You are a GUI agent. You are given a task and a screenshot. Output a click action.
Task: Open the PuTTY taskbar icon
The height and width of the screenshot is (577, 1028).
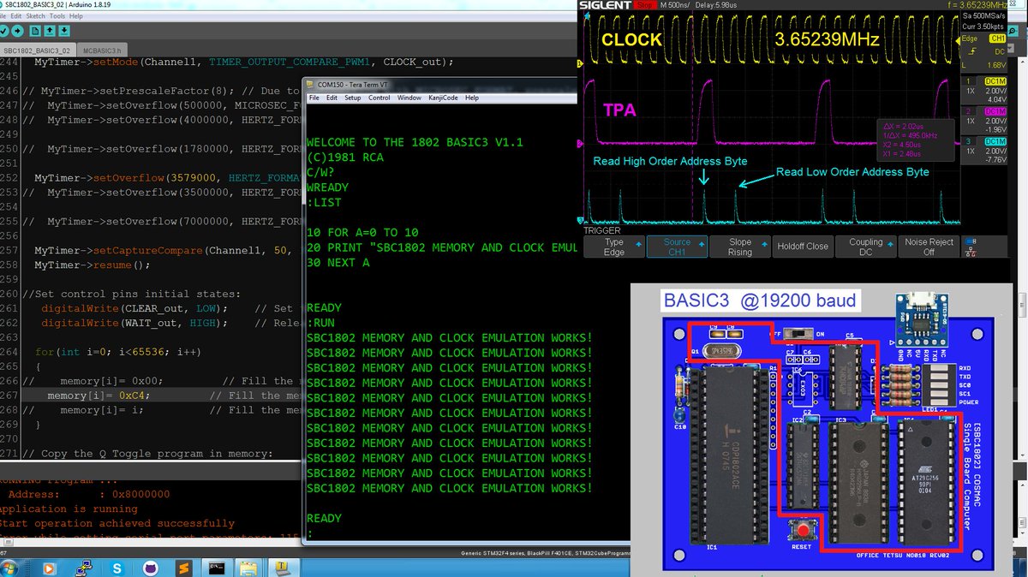click(x=83, y=568)
